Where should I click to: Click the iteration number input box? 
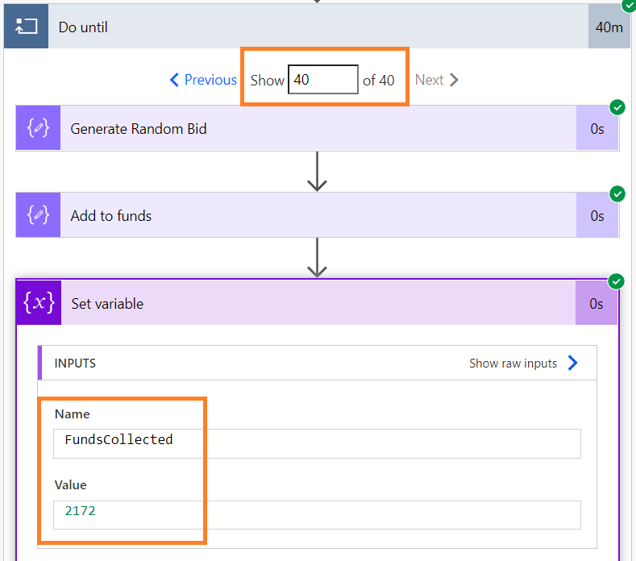(x=322, y=80)
